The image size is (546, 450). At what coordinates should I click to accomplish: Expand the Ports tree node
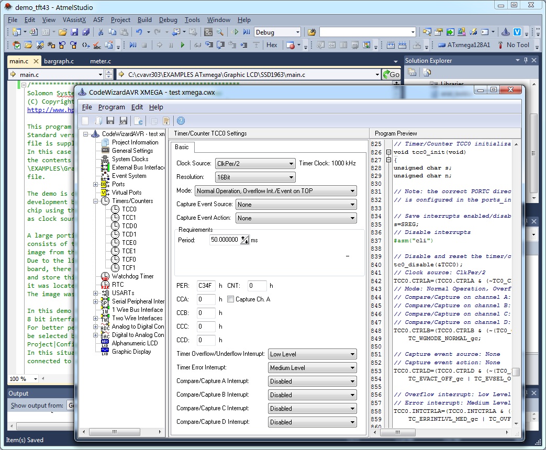(95, 184)
